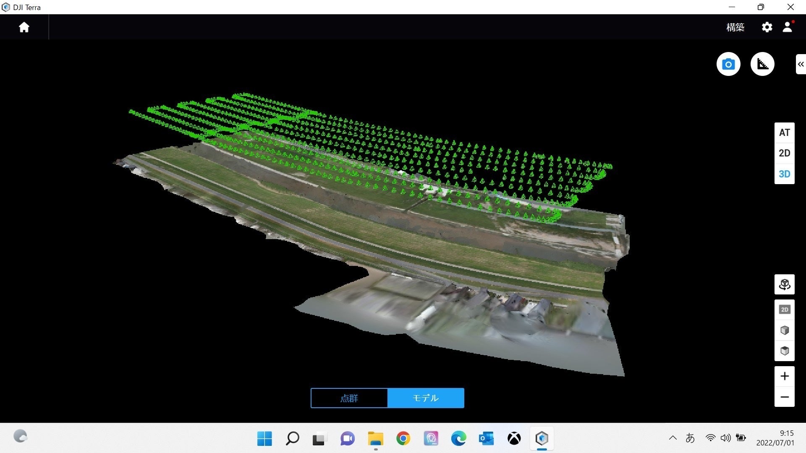Select the side-lit cube view icon
806x453 pixels.
tap(784, 330)
